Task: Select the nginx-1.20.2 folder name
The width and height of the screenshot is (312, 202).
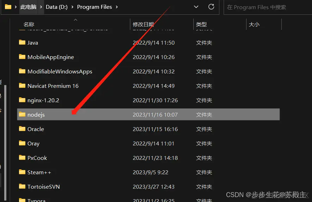Action: click(x=43, y=100)
